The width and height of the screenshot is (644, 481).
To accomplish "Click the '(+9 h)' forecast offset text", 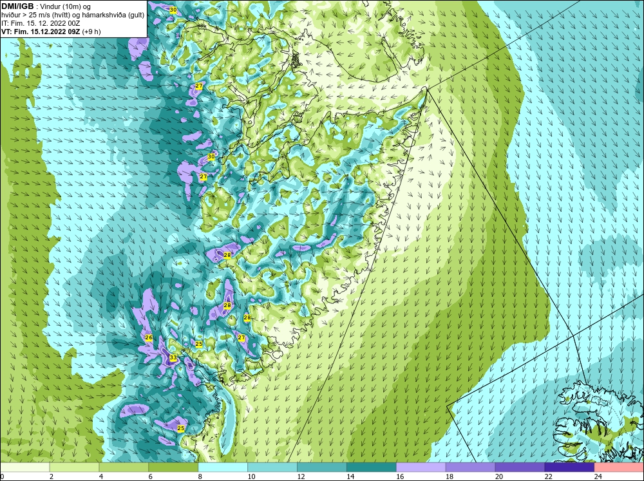I will tap(91, 32).
